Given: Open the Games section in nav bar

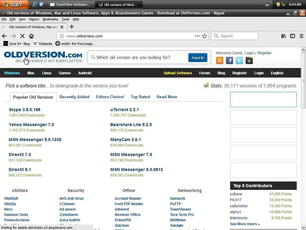Looking at the screenshot, I should click(65, 73).
